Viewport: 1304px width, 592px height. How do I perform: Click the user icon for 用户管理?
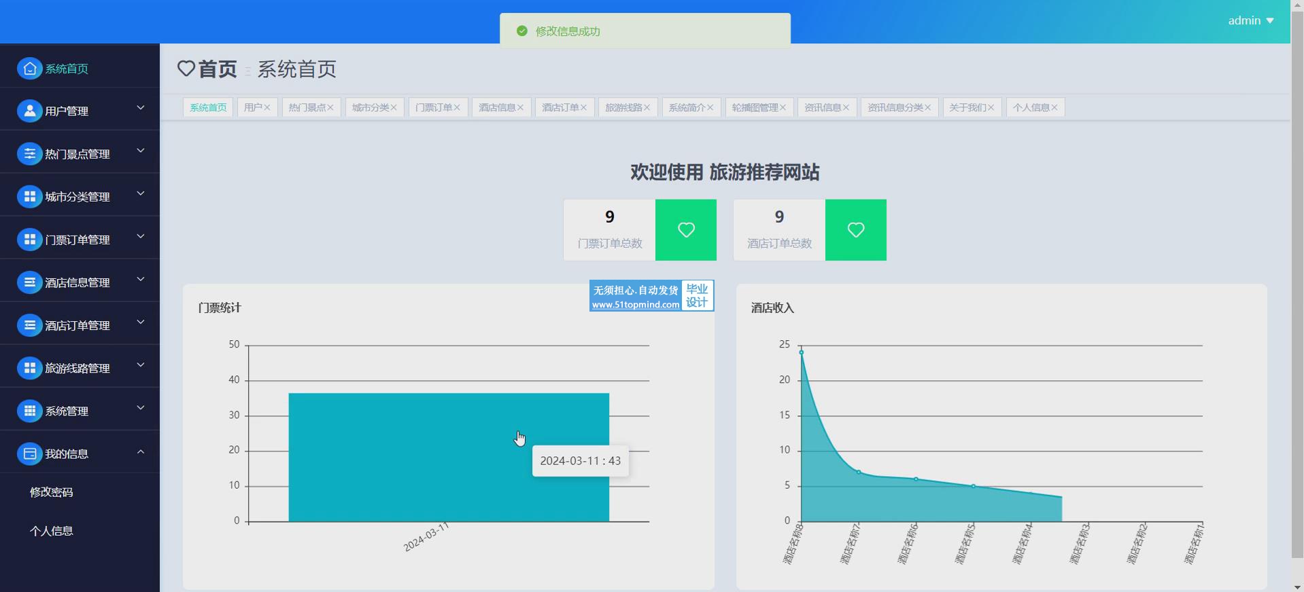29,111
